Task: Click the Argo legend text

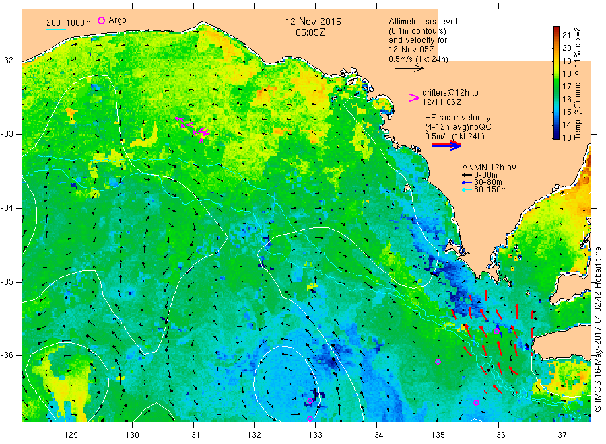Action: coord(117,20)
